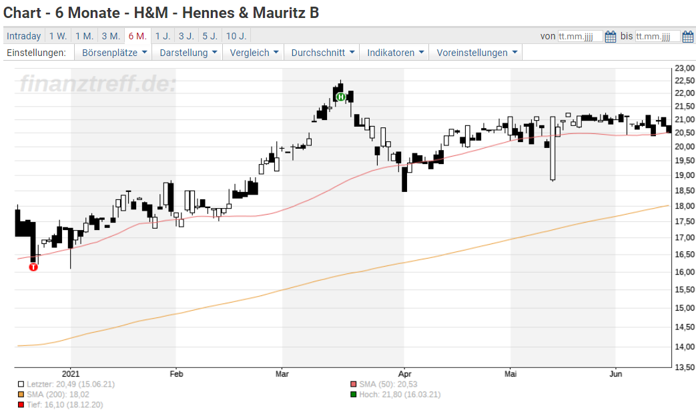The image size is (696, 410).
Task: Open the Börsenplätze dropdown
Action: click(113, 52)
